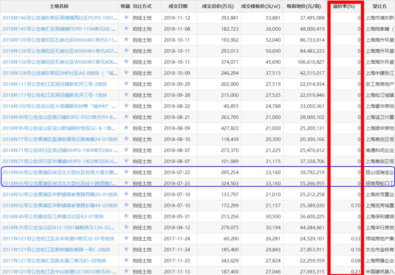Screen dimensions: 395x275
Task: Star the 2018年102号公告宝山区大场镇 row
Action: pyautogui.click(x=126, y=106)
